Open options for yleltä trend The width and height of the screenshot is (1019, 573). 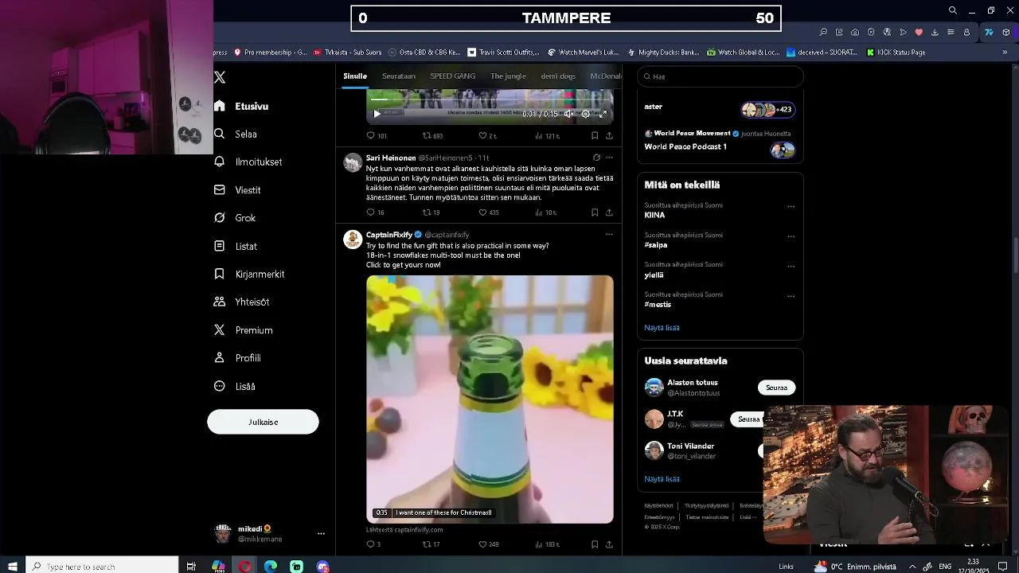[791, 266]
